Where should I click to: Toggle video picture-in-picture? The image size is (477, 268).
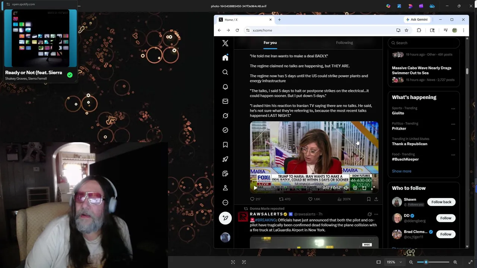pos(364,188)
